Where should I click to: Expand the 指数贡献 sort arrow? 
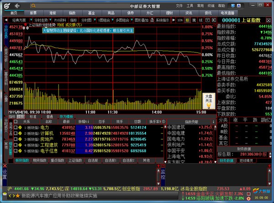point(214,121)
